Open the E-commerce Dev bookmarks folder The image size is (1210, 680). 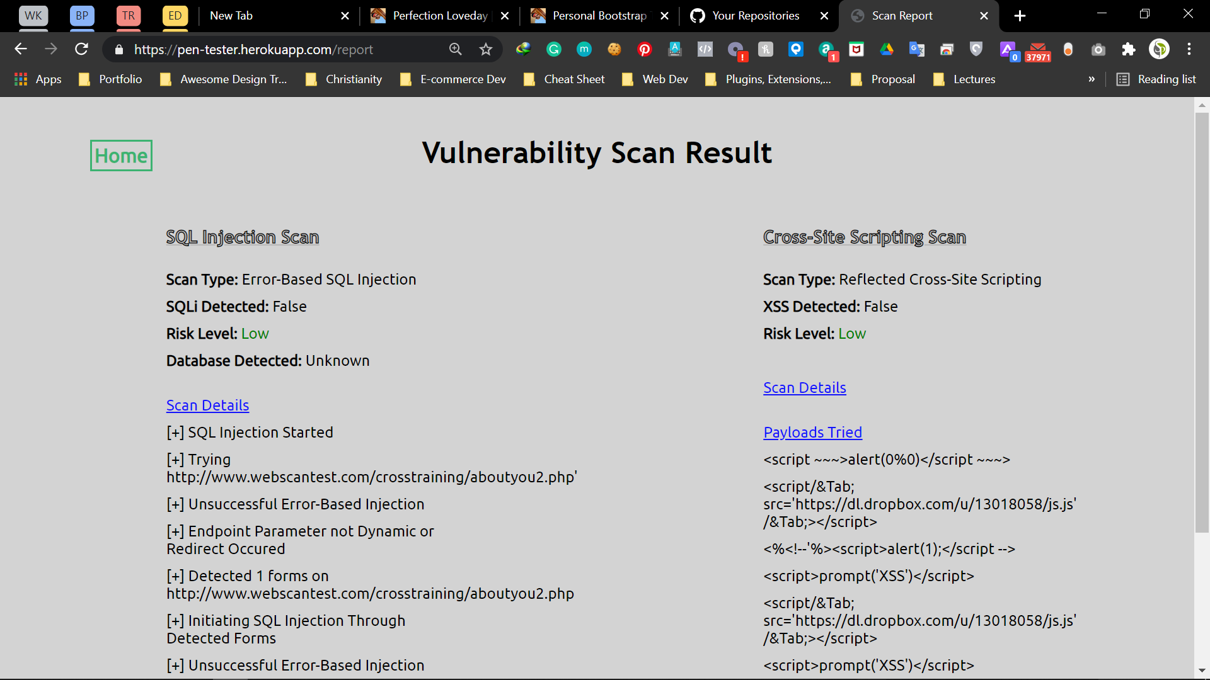453,79
